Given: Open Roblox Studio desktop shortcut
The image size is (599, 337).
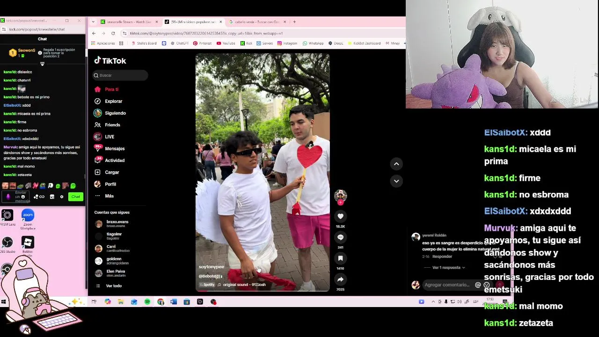Looking at the screenshot, I should click(x=28, y=246).
